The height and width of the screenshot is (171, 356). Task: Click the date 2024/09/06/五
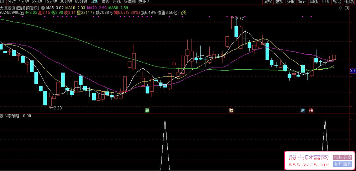12,13
